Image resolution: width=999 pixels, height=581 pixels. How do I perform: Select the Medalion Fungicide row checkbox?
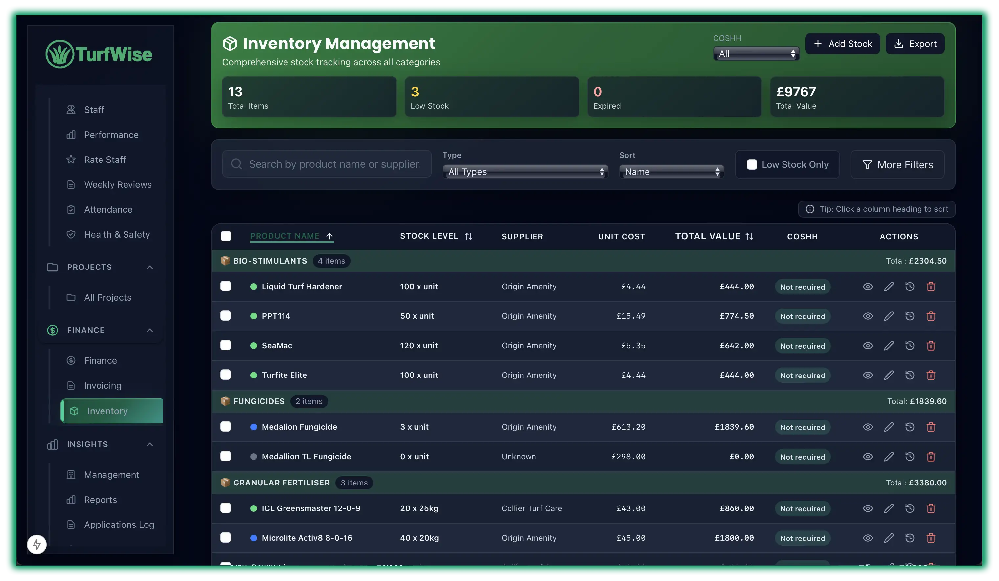point(226,426)
